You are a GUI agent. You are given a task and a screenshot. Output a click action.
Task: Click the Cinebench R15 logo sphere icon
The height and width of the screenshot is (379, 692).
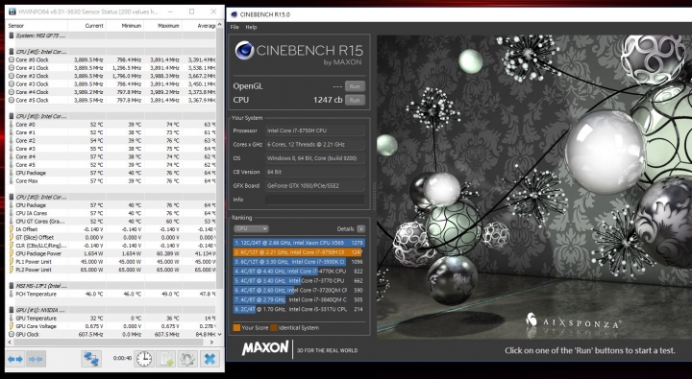[244, 50]
